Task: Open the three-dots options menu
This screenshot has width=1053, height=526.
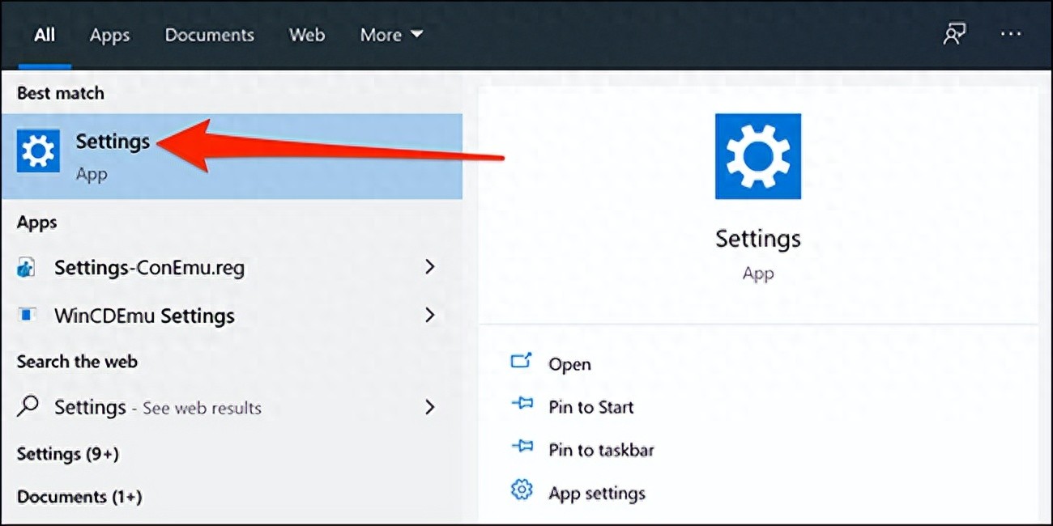Action: [x=1011, y=34]
